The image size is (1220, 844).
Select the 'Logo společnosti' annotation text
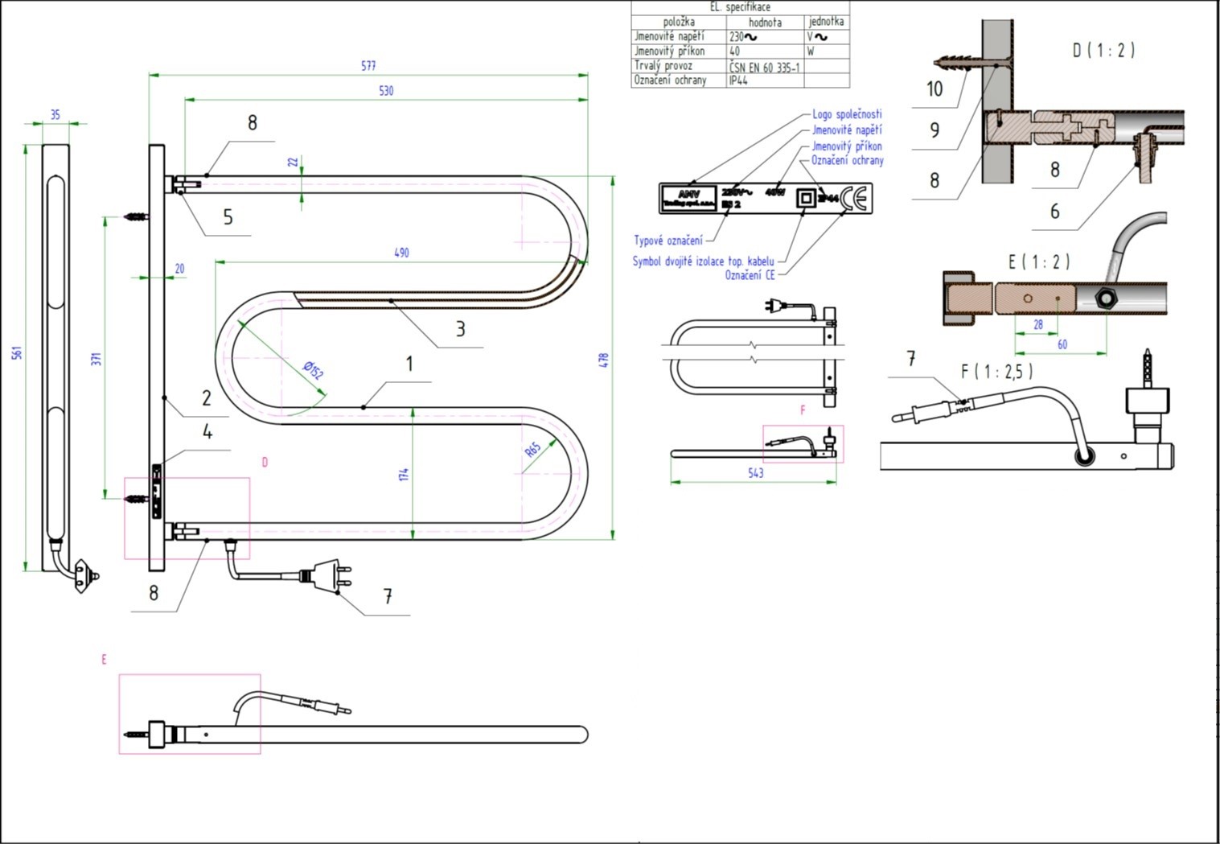[x=846, y=114]
